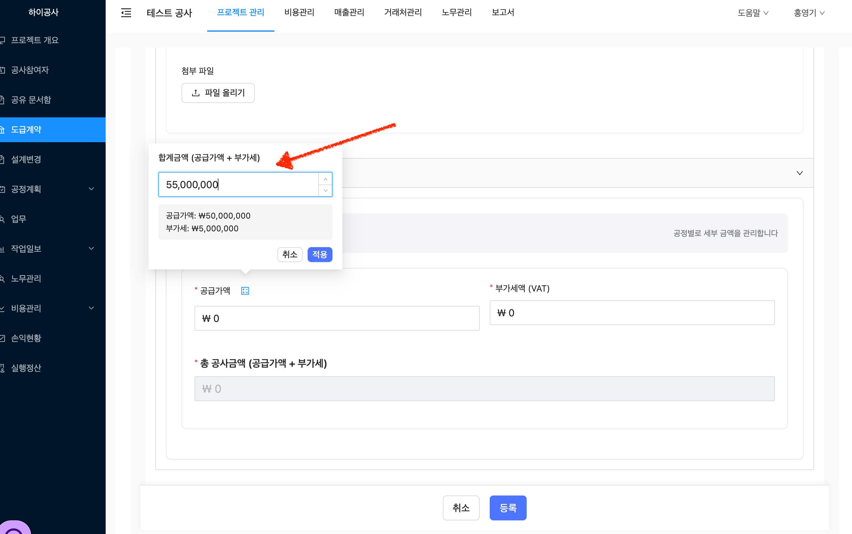
Task: Increase amount with the stepper up arrow
Action: [x=325, y=179]
